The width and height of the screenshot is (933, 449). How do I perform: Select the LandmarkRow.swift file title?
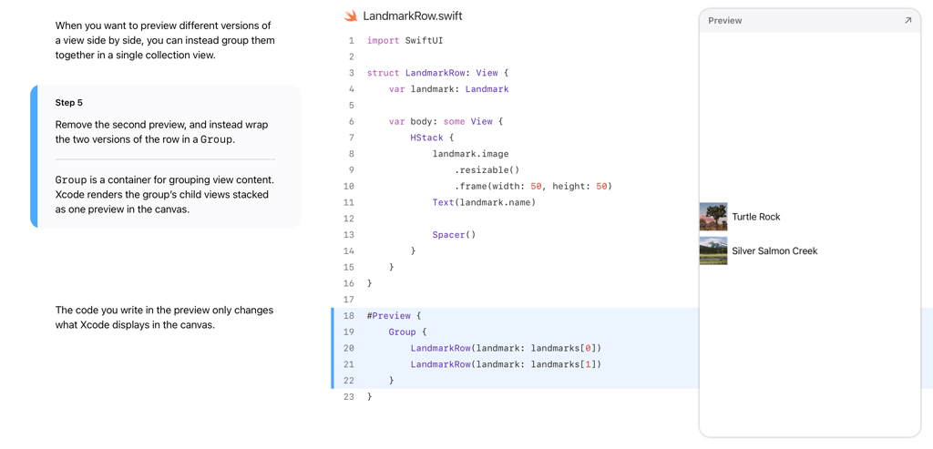coord(412,16)
